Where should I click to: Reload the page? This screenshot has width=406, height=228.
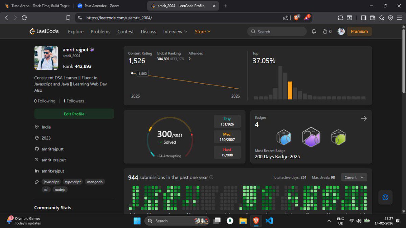click(24, 18)
